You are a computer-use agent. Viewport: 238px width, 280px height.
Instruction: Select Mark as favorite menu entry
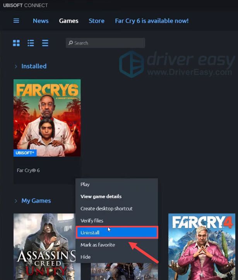pos(116,245)
